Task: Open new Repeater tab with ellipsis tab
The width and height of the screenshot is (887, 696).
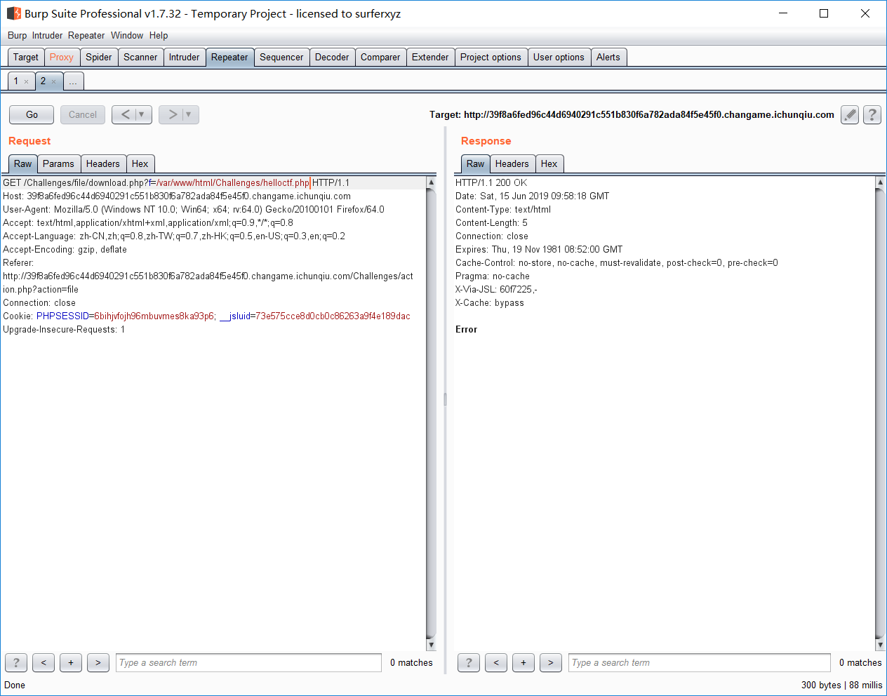Action: [x=73, y=81]
